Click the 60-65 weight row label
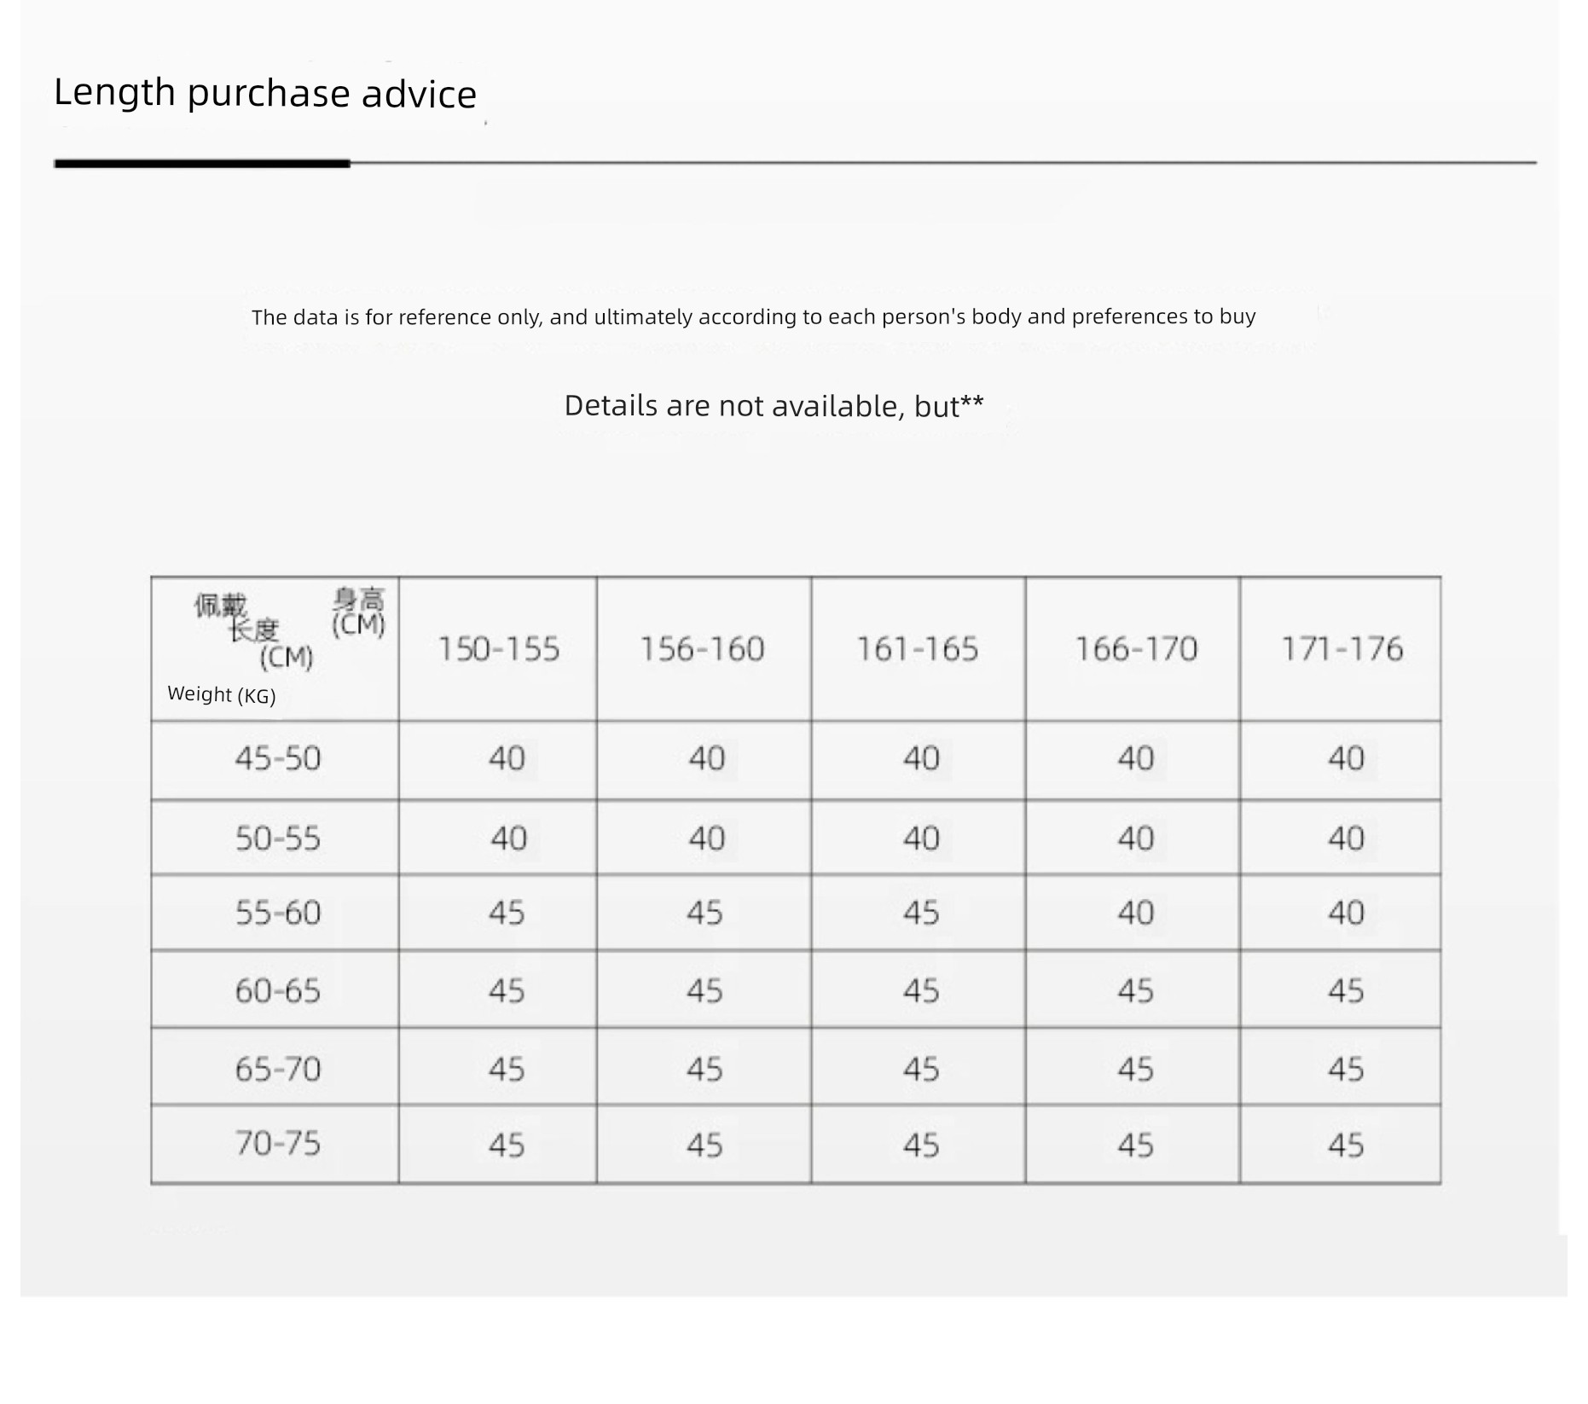Image resolution: width=1588 pixels, height=1404 pixels. click(x=278, y=991)
